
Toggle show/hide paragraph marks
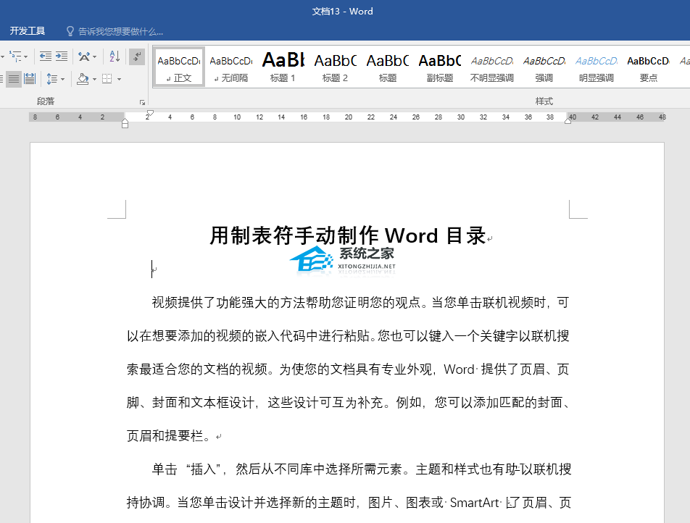point(136,57)
